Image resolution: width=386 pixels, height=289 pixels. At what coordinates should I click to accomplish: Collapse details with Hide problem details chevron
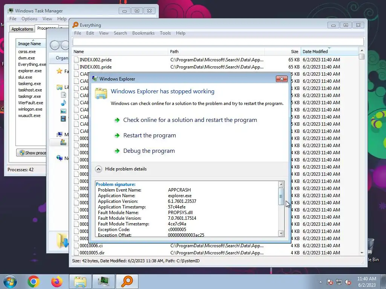[x=98, y=169]
